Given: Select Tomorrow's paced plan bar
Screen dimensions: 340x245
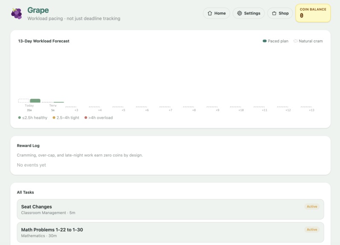Looking at the screenshot, I should click(59, 102).
